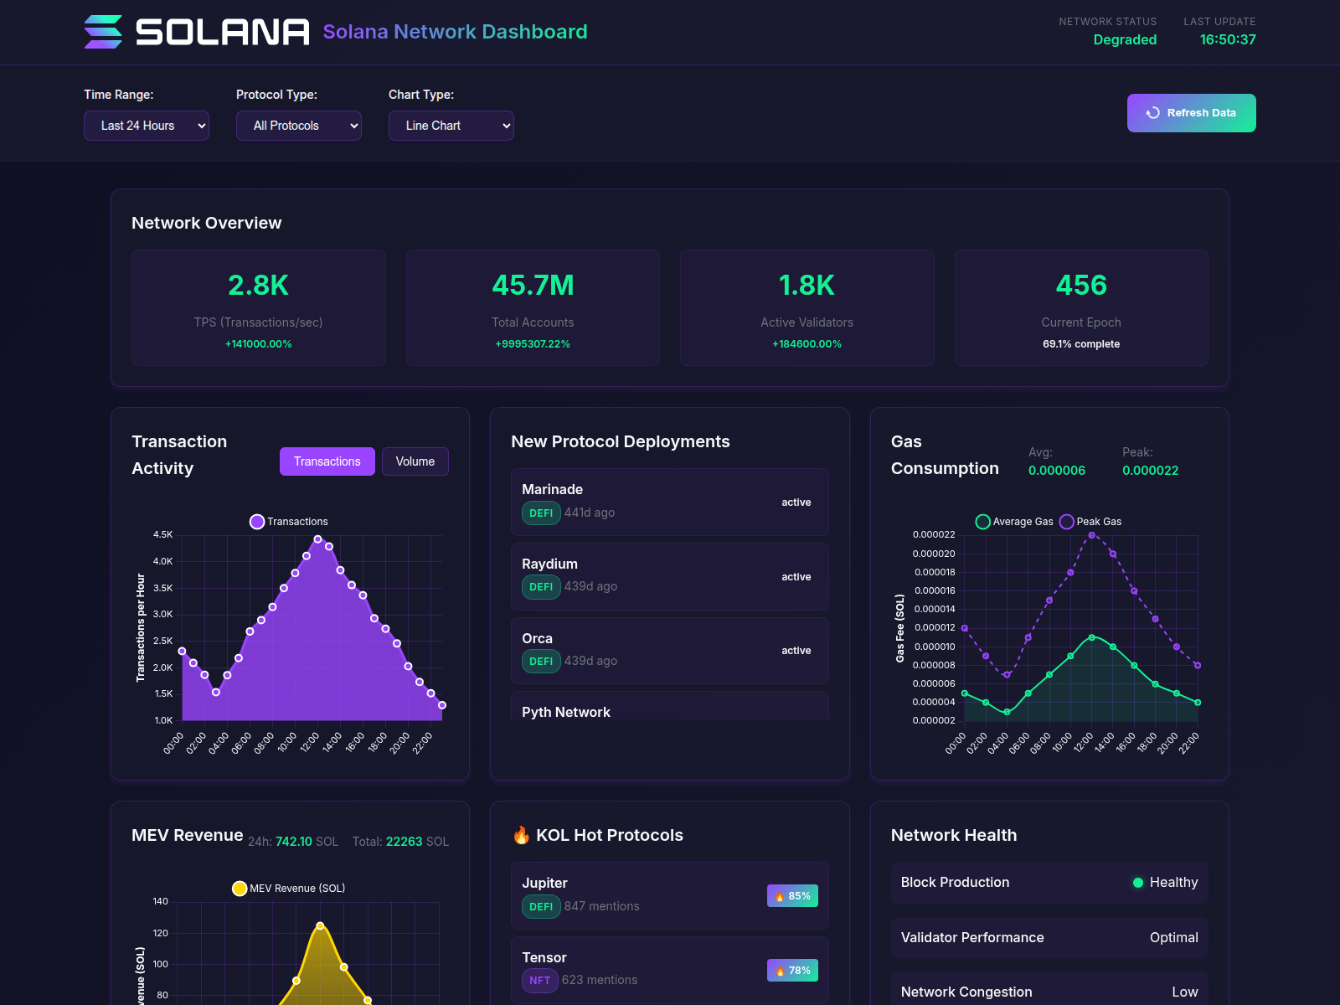The image size is (1340, 1005).
Task: Click the Total MEV value 22263
Action: pyautogui.click(x=405, y=842)
